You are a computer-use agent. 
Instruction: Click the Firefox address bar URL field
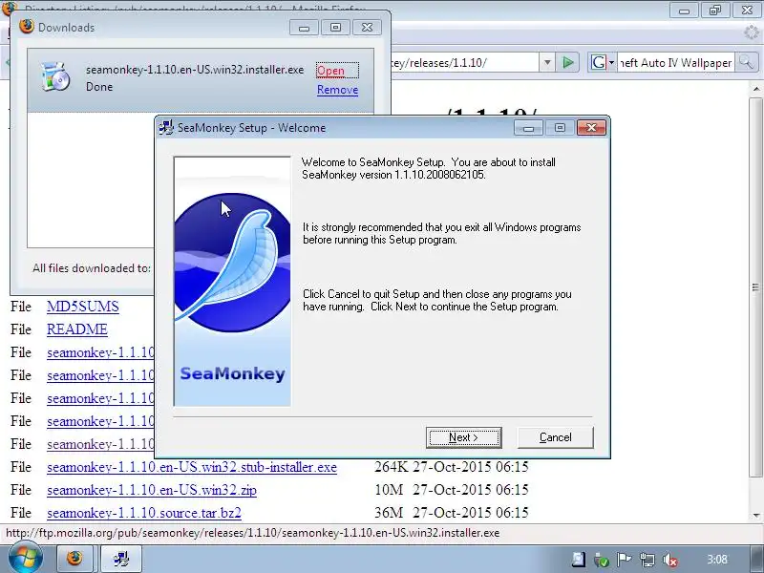pos(464,63)
